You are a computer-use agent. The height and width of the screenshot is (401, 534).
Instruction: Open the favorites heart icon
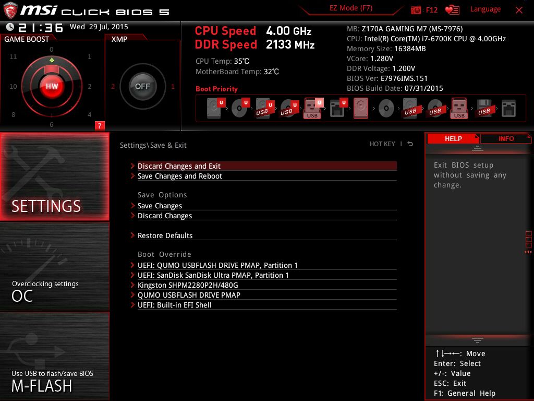(x=452, y=10)
